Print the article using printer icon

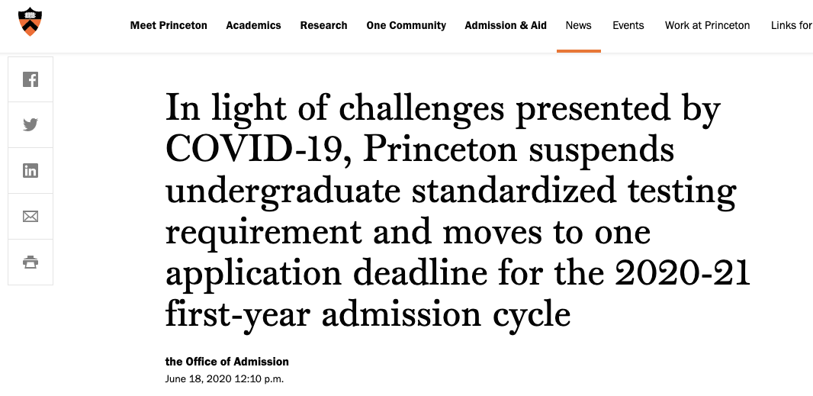coord(31,262)
